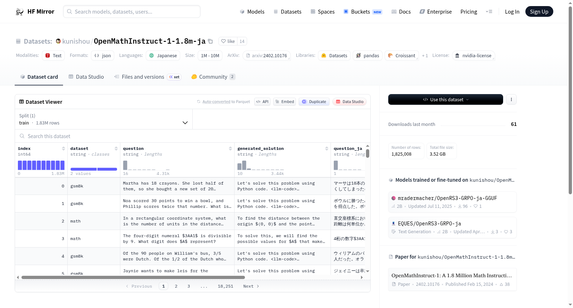Open Models in the top navigation
Image resolution: width=573 pixels, height=308 pixels.
(x=252, y=12)
